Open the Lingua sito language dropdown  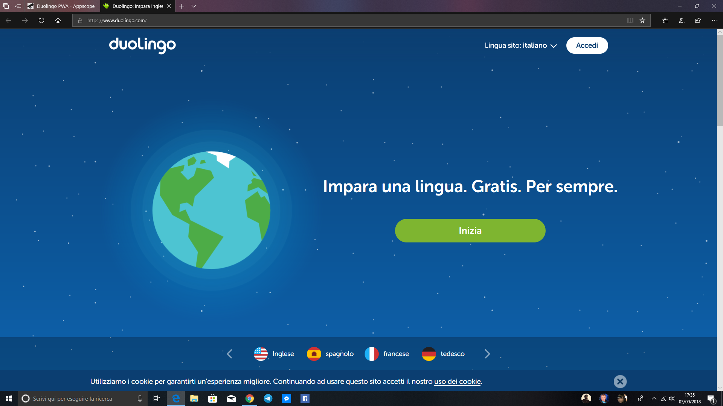(x=521, y=45)
